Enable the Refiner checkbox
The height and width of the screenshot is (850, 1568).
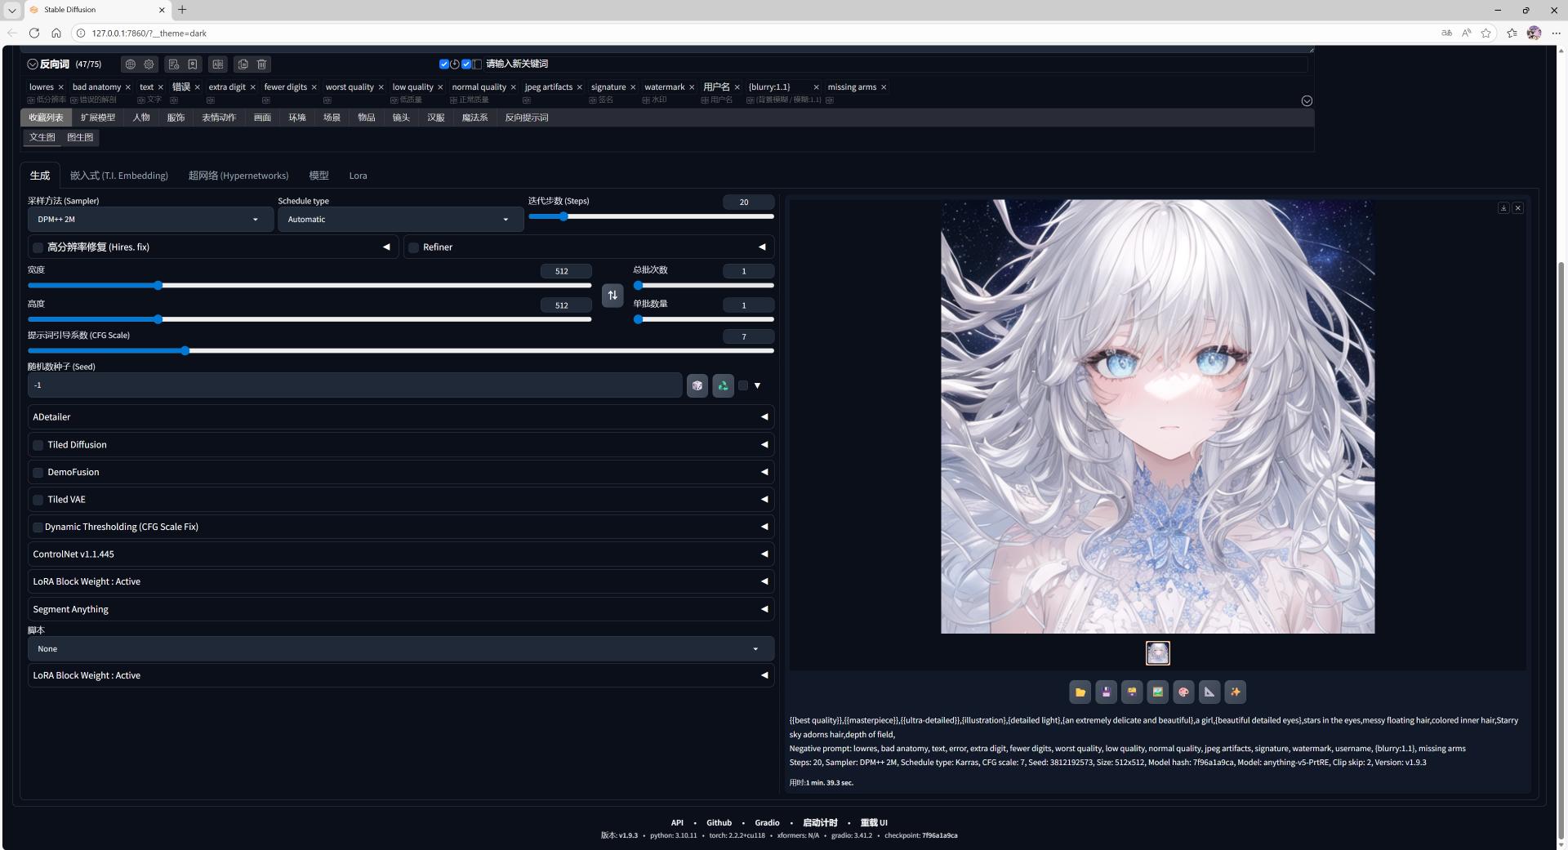click(414, 247)
